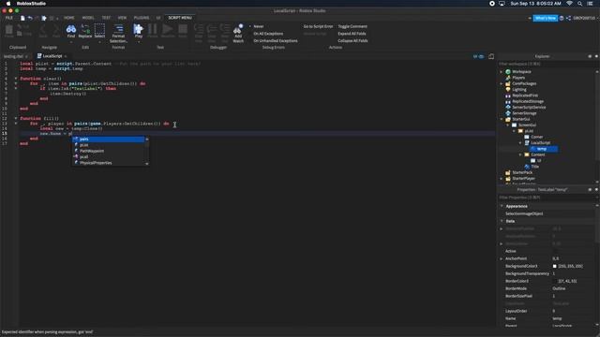Image resolution: width=600 pixels, height=337 pixels.
Task: Open the FILE menu
Action: (x=8, y=18)
